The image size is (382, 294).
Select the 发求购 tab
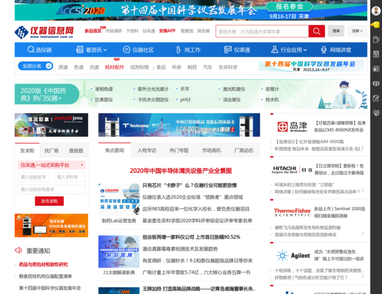27,151
